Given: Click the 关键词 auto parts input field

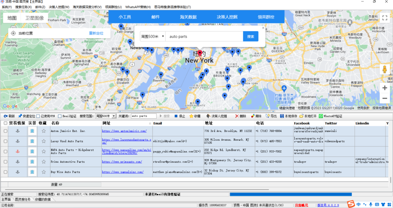Looking at the screenshot, I should pos(144,116).
